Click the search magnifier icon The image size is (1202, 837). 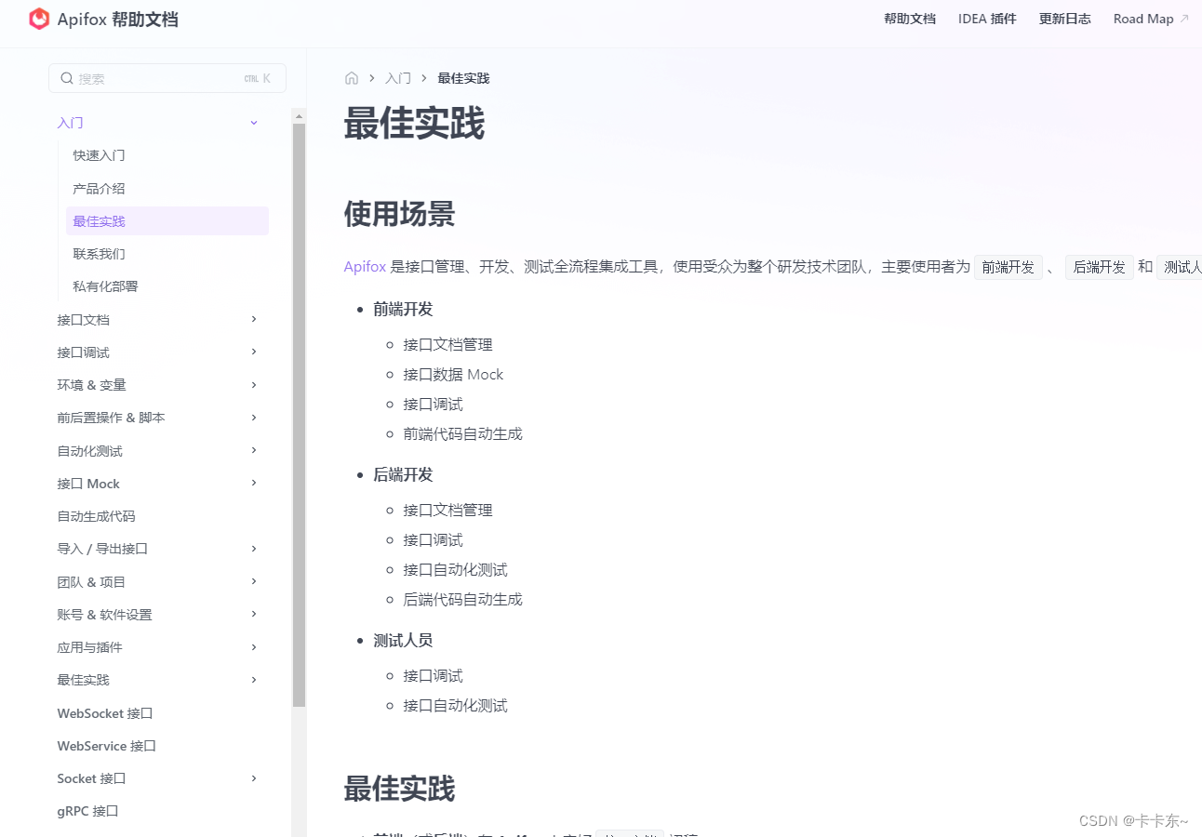67,78
